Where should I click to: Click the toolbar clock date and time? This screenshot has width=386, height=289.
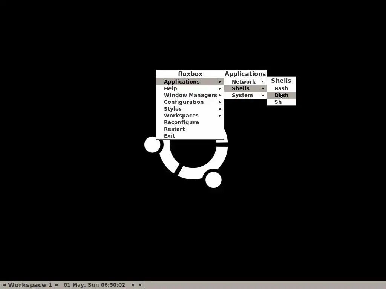[94, 285]
